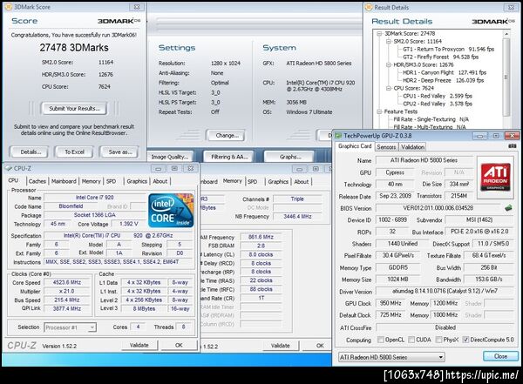Collapse the Feature Tests tree node
523x384 pixels.
[x=379, y=111]
